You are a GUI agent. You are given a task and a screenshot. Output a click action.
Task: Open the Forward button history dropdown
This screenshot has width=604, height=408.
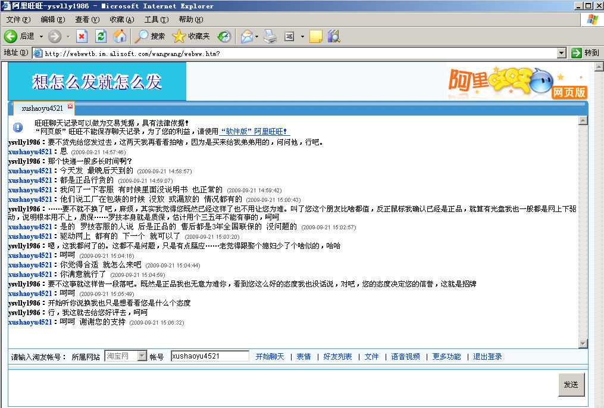[68, 37]
